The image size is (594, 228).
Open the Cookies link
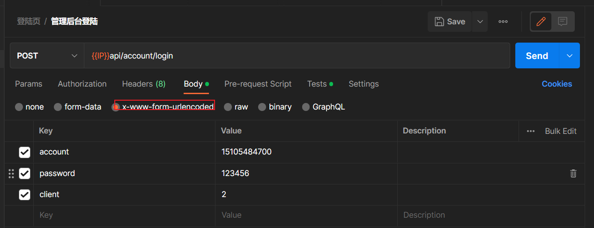point(557,84)
